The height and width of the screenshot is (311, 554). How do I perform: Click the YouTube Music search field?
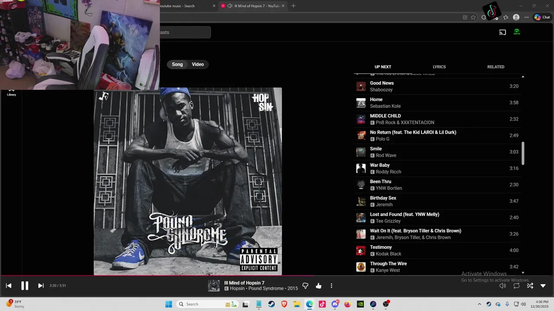click(185, 32)
